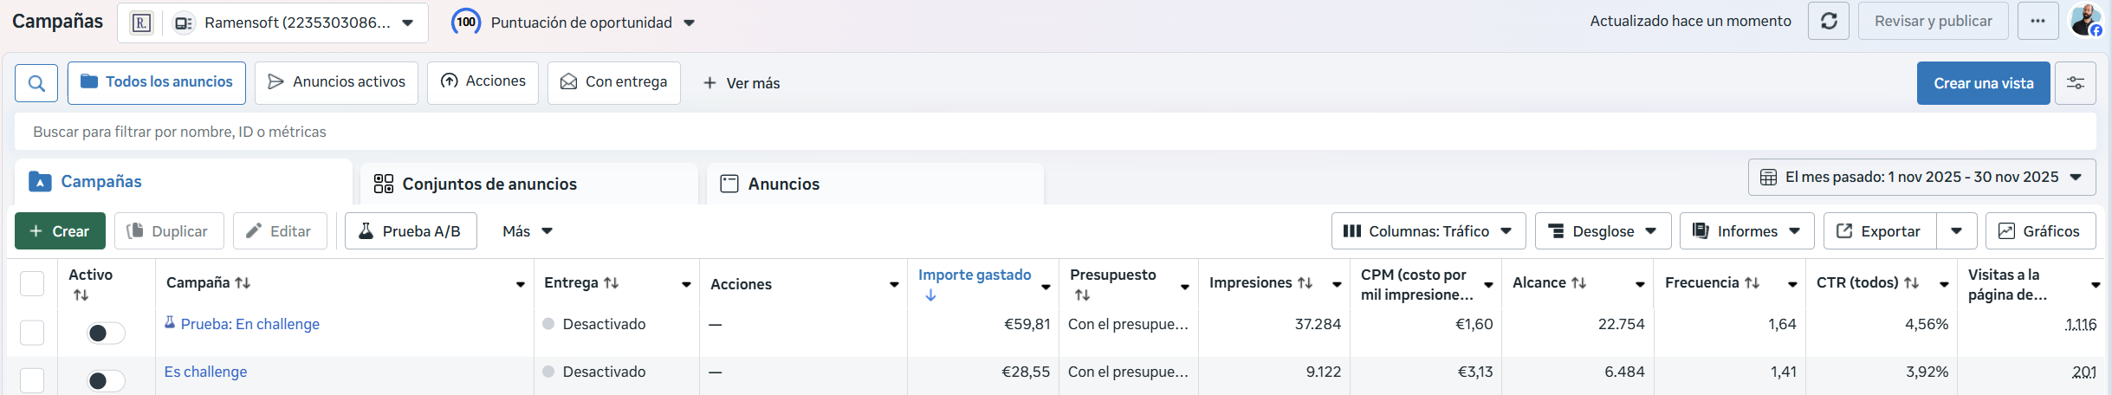
Task: Toggle the Es challenge campaign switch
Action: click(106, 380)
